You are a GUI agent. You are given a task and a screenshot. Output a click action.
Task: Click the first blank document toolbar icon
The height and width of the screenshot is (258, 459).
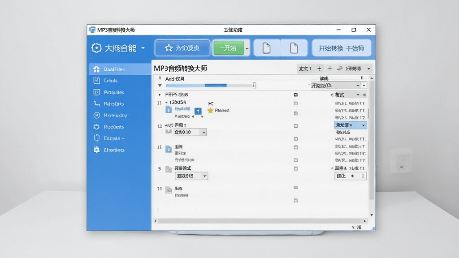click(x=266, y=48)
